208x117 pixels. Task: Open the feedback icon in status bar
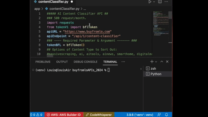pos(159,115)
